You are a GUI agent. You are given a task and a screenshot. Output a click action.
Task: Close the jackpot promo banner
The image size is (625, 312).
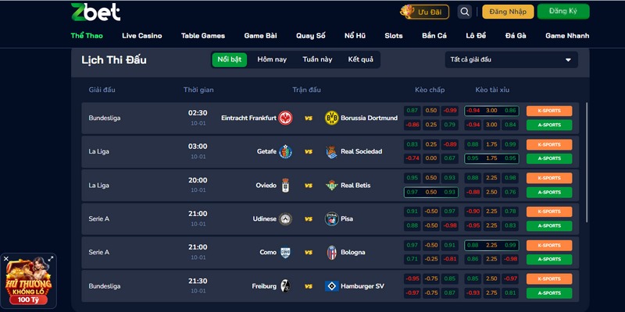coord(5,258)
